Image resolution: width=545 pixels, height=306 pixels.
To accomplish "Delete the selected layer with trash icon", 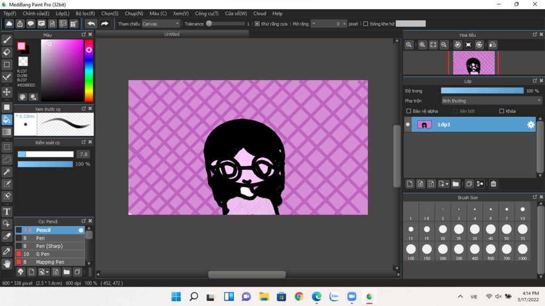I will [493, 184].
